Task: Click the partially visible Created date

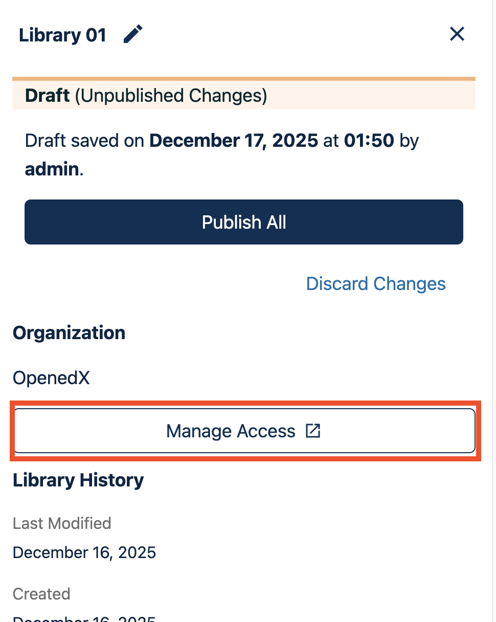Action: (x=84, y=618)
